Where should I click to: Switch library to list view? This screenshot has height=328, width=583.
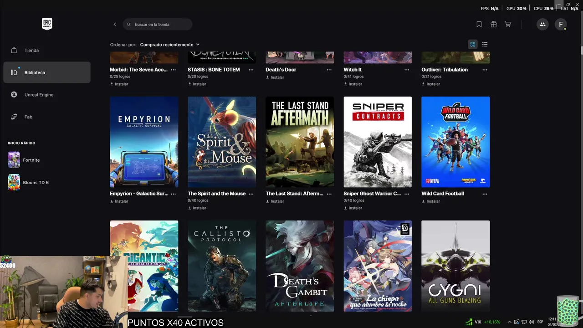pos(485,44)
